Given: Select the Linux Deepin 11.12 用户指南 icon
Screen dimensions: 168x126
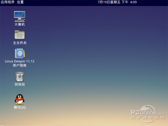Looking at the screenshot, I should click(x=20, y=53).
